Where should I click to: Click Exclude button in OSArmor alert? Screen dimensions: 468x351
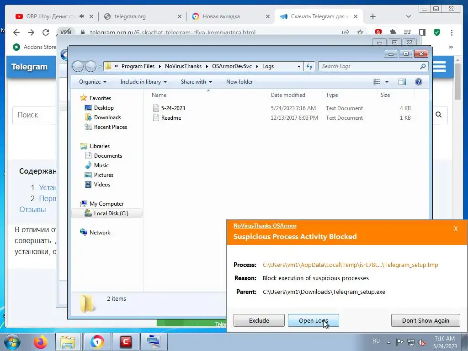click(259, 320)
